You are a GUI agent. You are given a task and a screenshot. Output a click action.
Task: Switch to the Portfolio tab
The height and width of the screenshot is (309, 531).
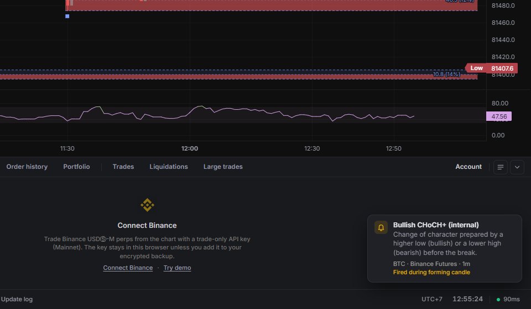click(76, 167)
